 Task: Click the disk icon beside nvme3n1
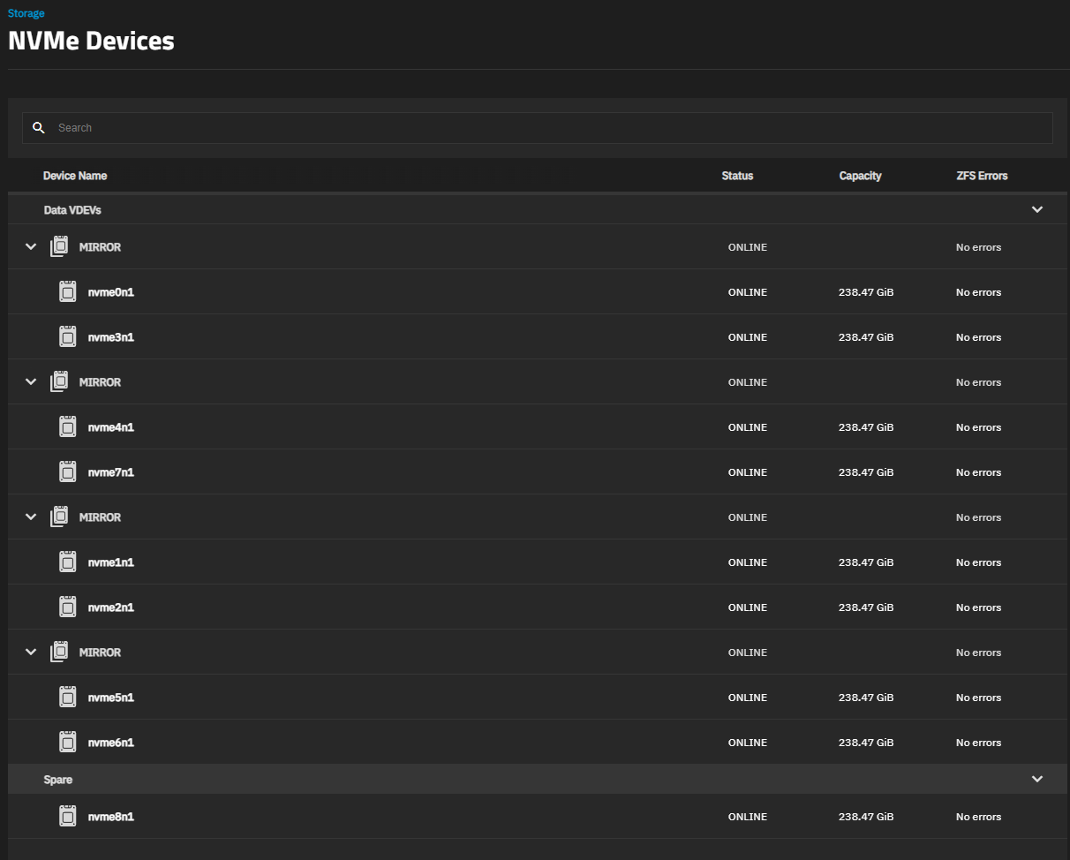coord(68,336)
